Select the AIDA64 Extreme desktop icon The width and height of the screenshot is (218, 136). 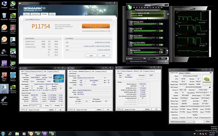4,76
